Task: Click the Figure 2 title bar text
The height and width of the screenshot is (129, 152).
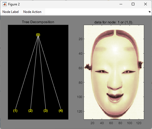Action: pyautogui.click(x=14, y=4)
